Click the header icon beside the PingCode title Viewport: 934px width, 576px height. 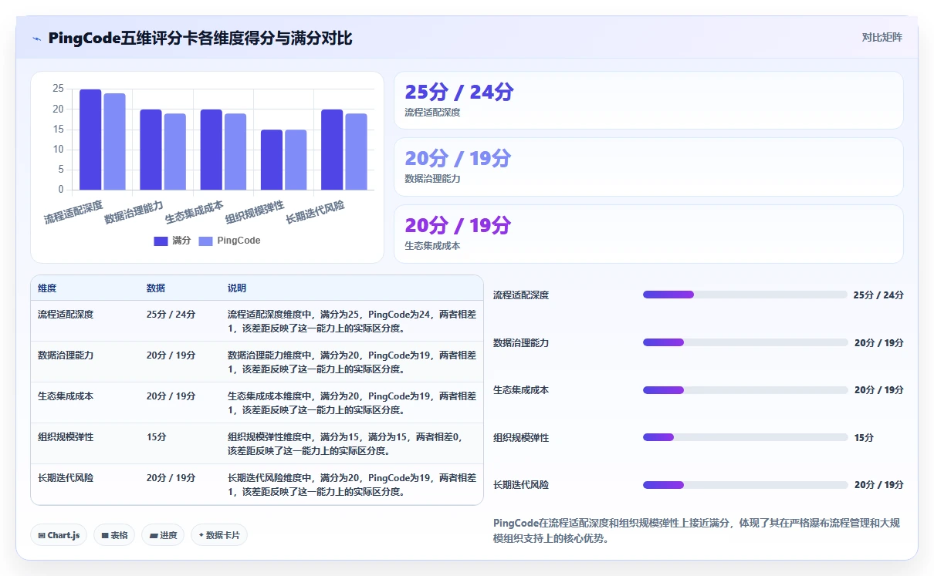point(37,39)
